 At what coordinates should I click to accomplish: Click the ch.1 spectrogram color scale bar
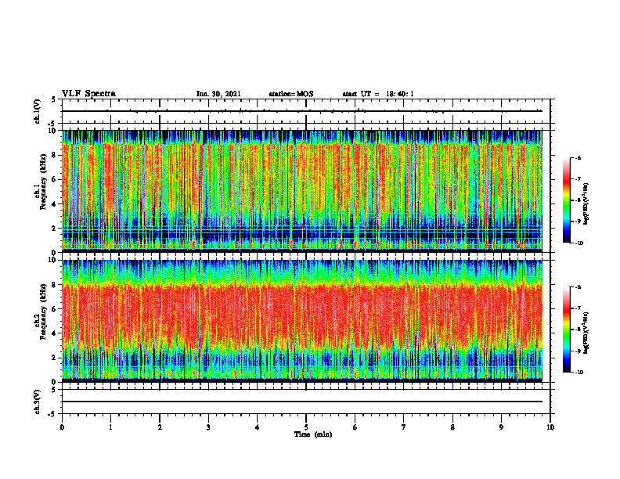(x=567, y=200)
